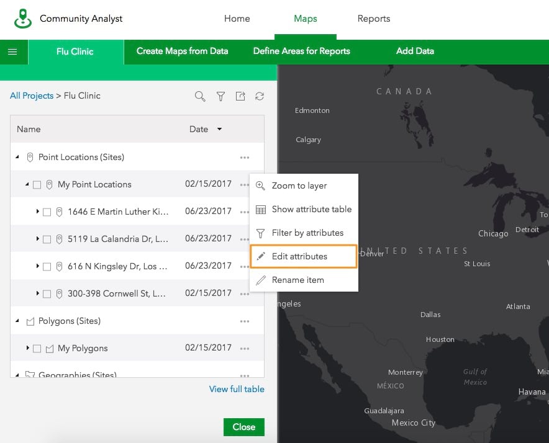
Task: Open the hamburger menu in green bar
Action: [x=12, y=51]
